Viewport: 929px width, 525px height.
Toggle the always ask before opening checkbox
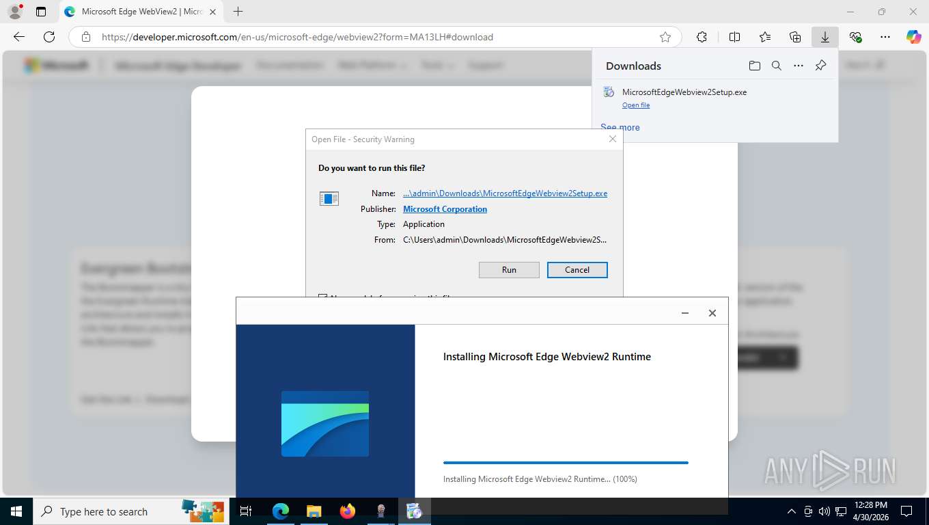click(322, 297)
